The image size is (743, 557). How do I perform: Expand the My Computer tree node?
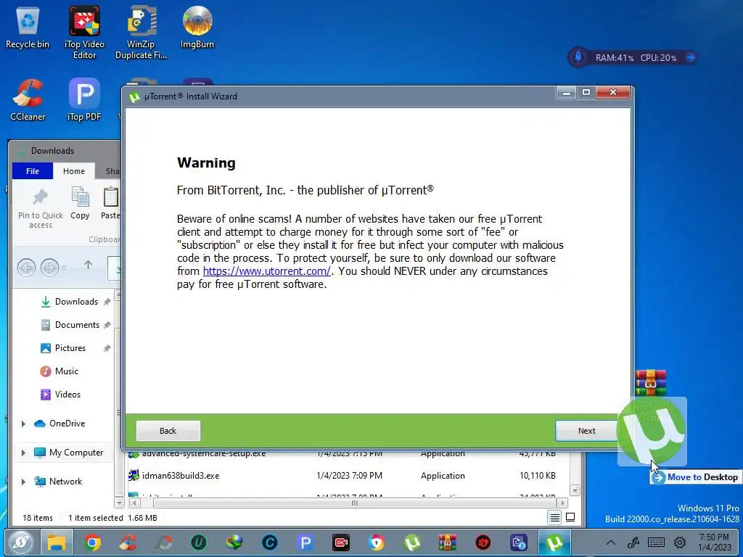pos(23,453)
